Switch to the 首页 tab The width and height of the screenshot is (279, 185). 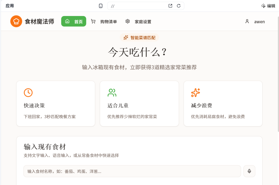tap(74, 21)
